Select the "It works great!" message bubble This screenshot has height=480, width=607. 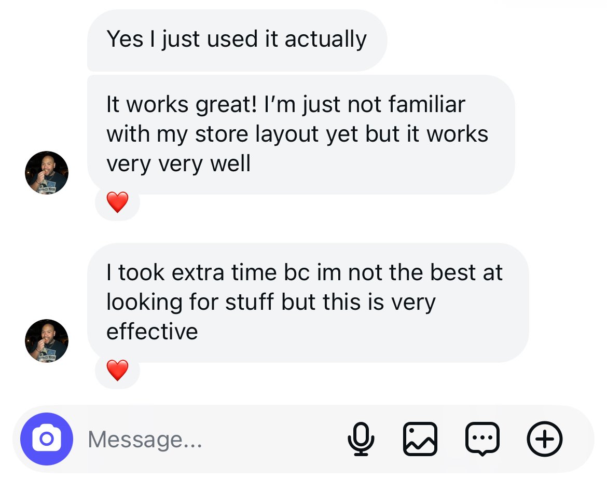point(300,134)
